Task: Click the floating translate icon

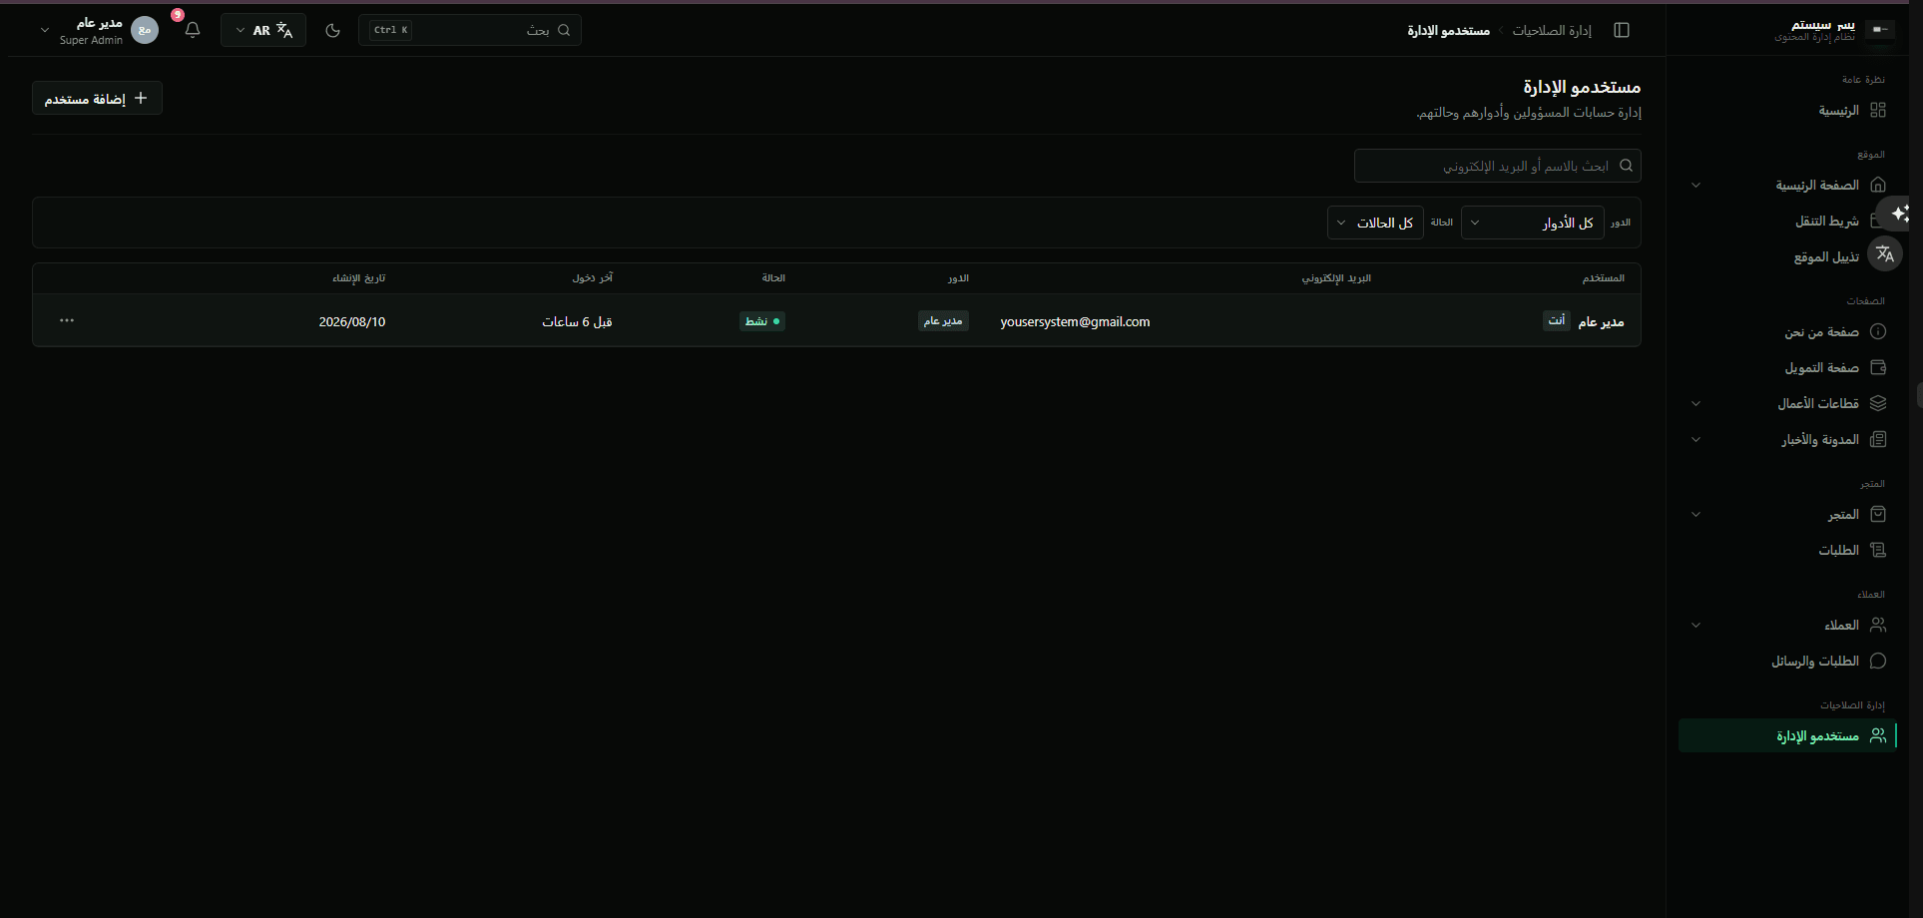Action: tap(1885, 253)
